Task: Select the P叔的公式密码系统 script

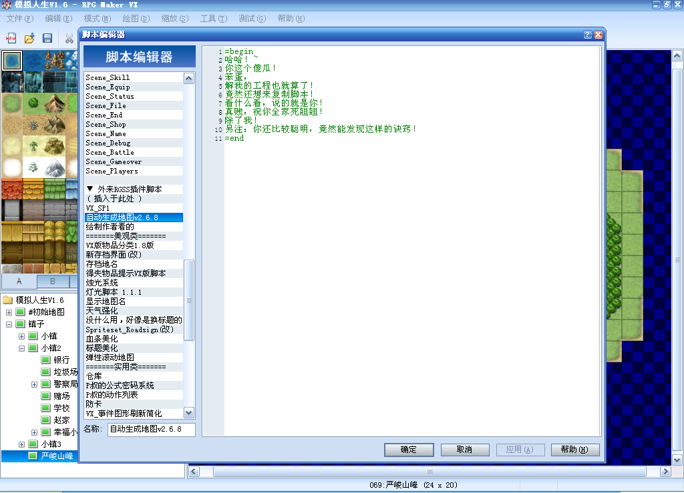Action: tap(134, 385)
